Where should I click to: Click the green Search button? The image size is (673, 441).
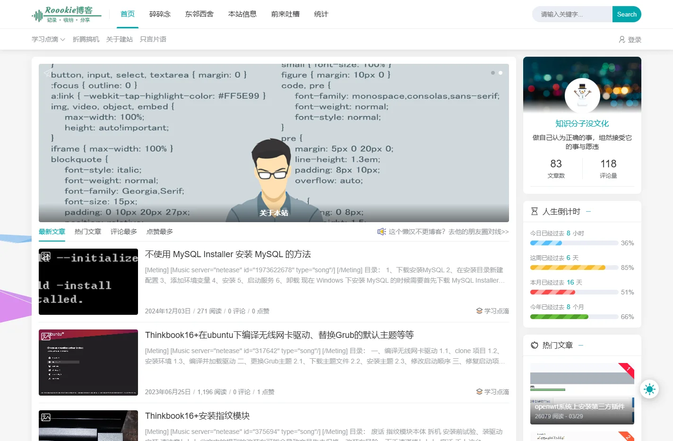pos(627,14)
